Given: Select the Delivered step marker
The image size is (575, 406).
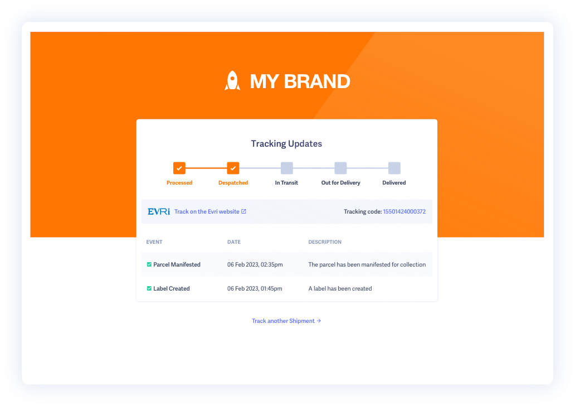Looking at the screenshot, I should click(x=394, y=168).
